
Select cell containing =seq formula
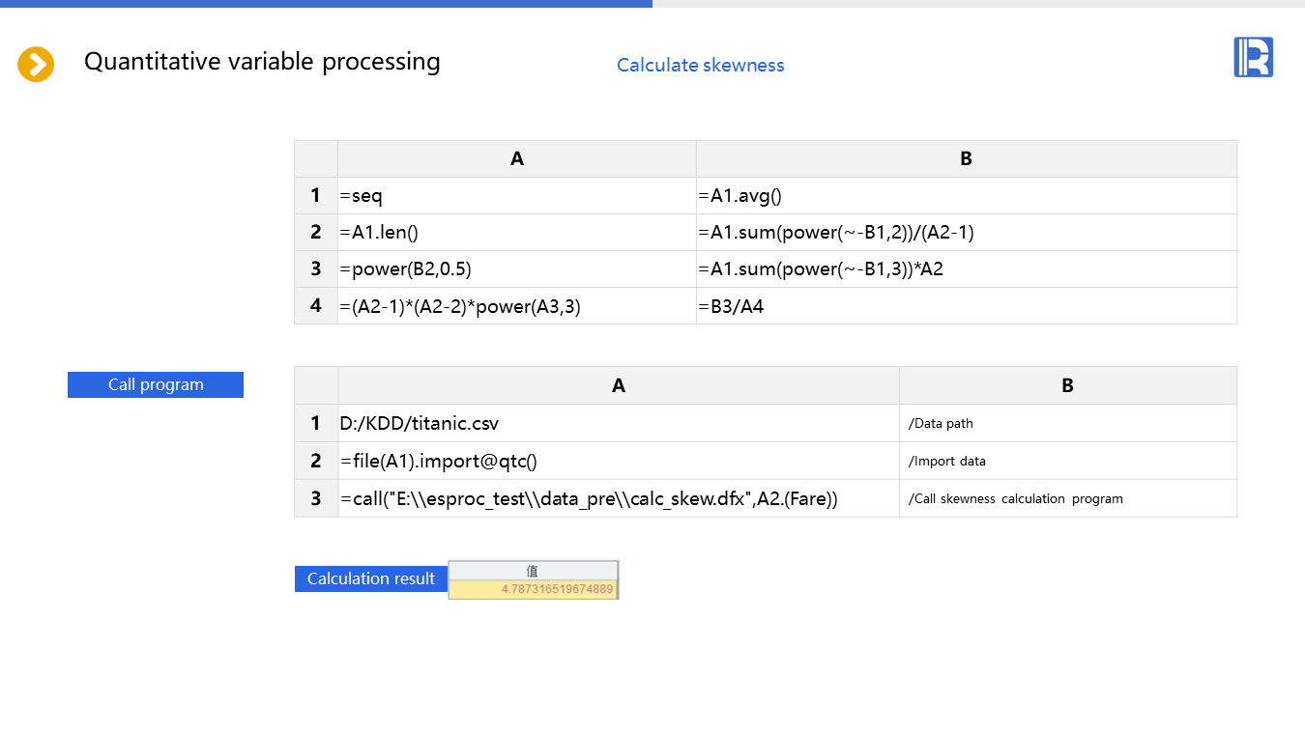click(516, 196)
